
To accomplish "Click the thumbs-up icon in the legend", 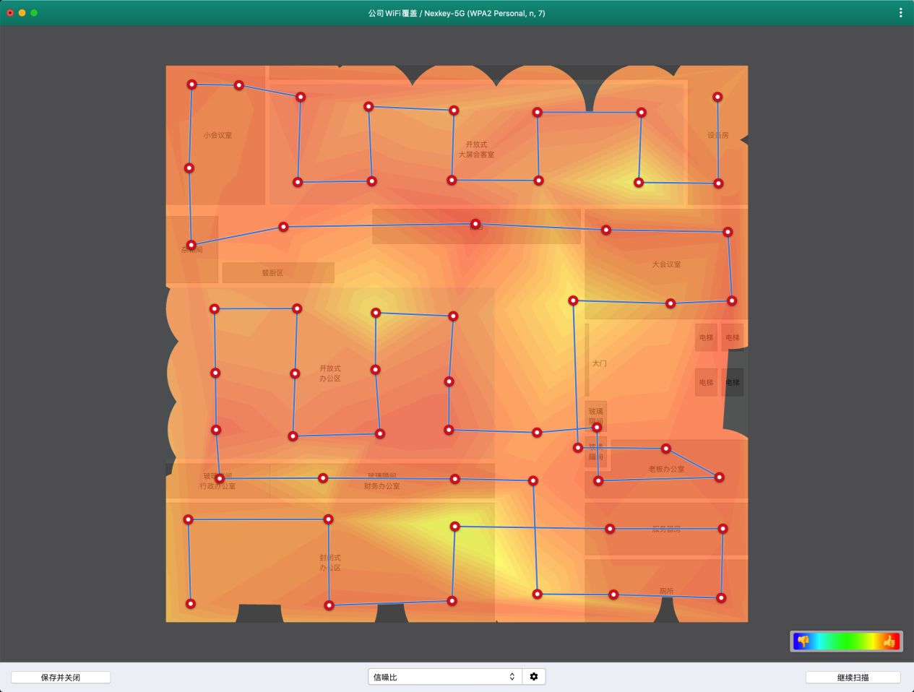I will tap(889, 641).
